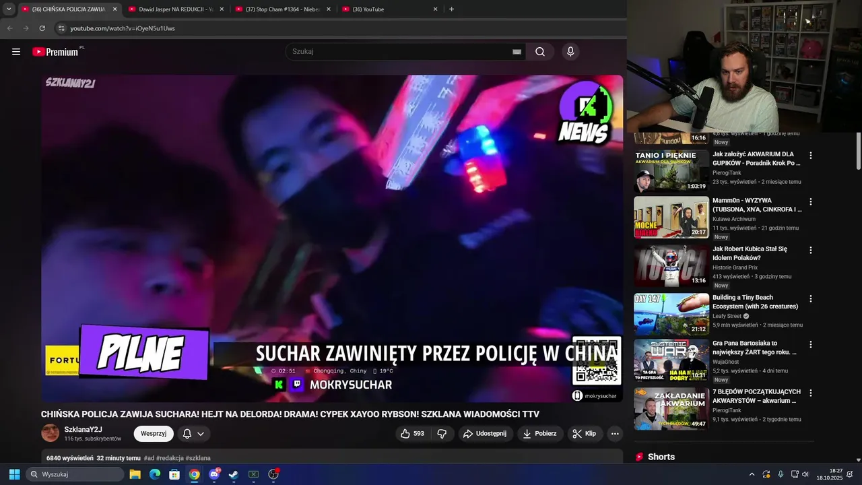The width and height of the screenshot is (862, 485).
Task: Open Discord from taskbar
Action: (x=214, y=474)
